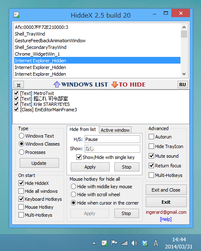This screenshot has height=251, width=201.
Task: Maximize the HiddeX window
Action: coord(166,13)
